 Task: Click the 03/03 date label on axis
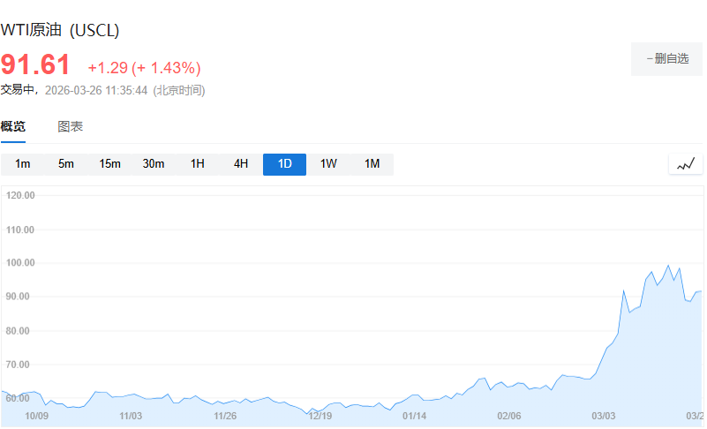pyautogui.click(x=605, y=416)
